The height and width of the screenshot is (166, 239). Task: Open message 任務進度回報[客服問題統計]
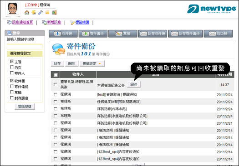tap(119, 102)
